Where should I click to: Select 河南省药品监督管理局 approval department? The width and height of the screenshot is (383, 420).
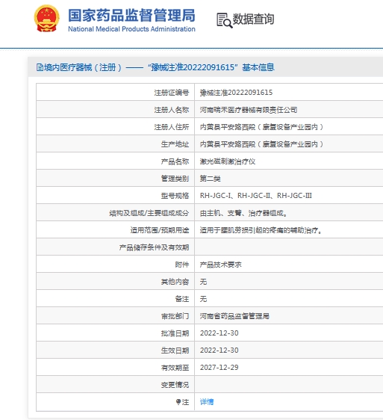[234, 316]
